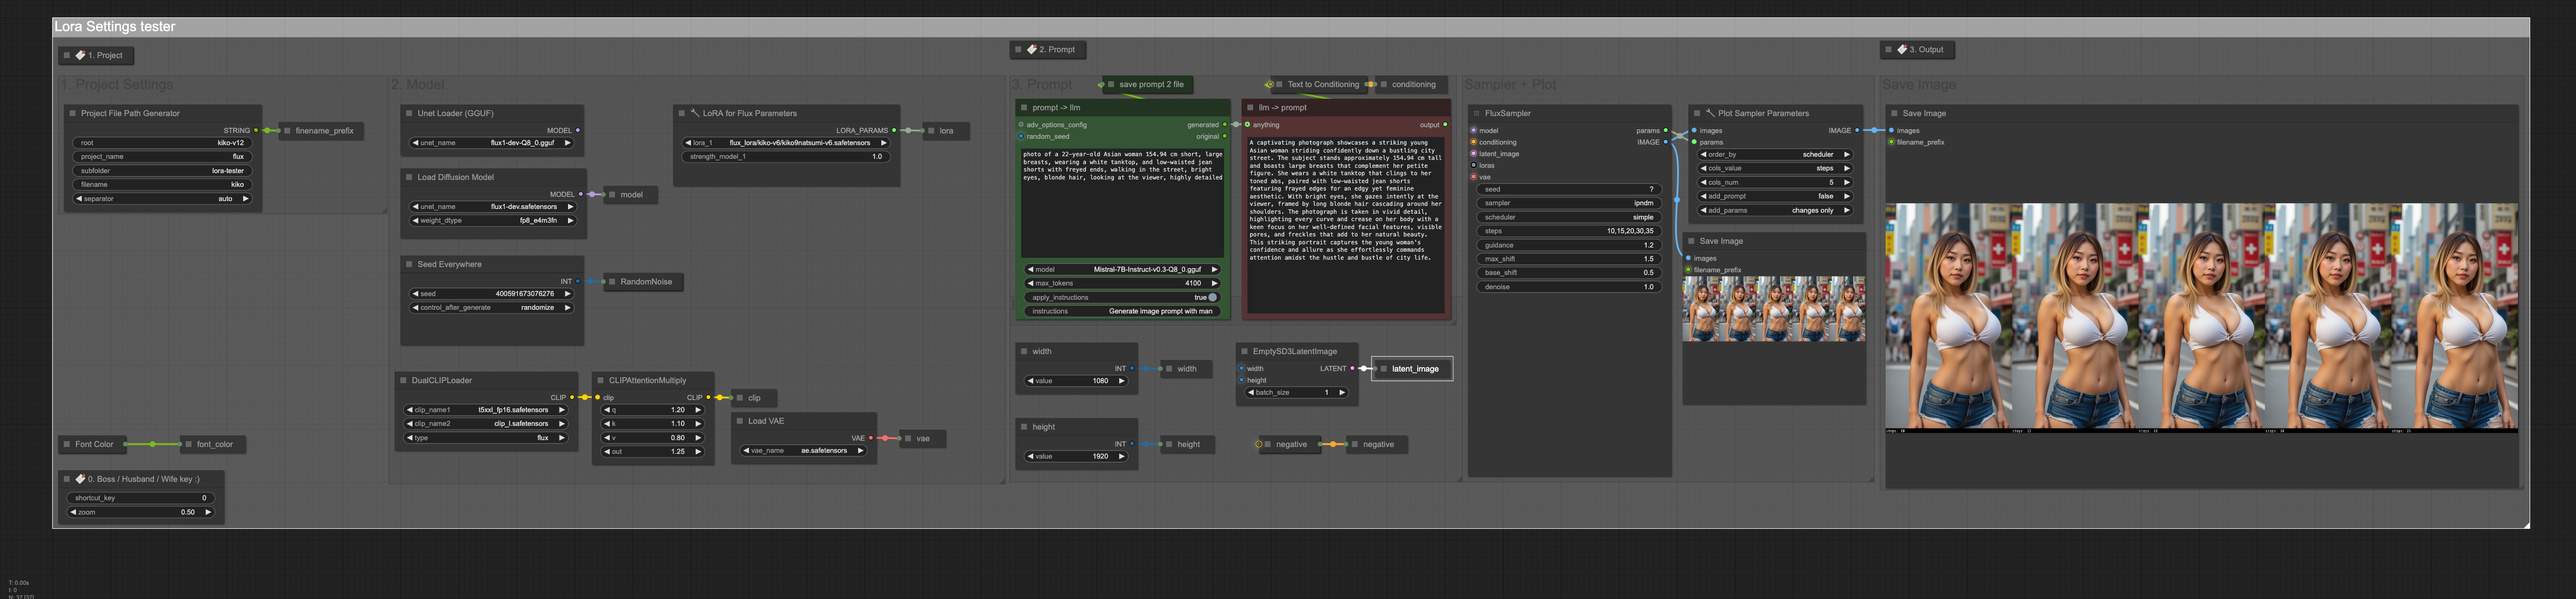Click the tag icon on the Boss / Husband / Wife key node

tap(80, 479)
